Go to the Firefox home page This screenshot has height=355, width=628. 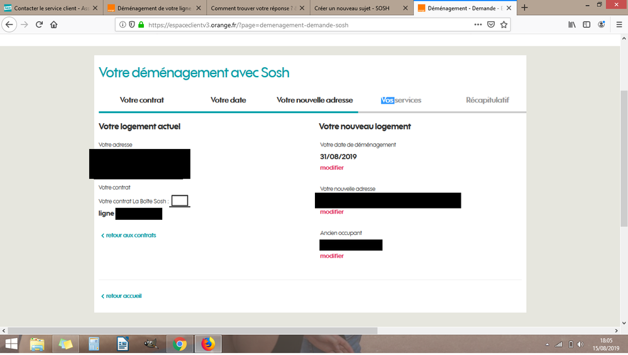pos(54,25)
